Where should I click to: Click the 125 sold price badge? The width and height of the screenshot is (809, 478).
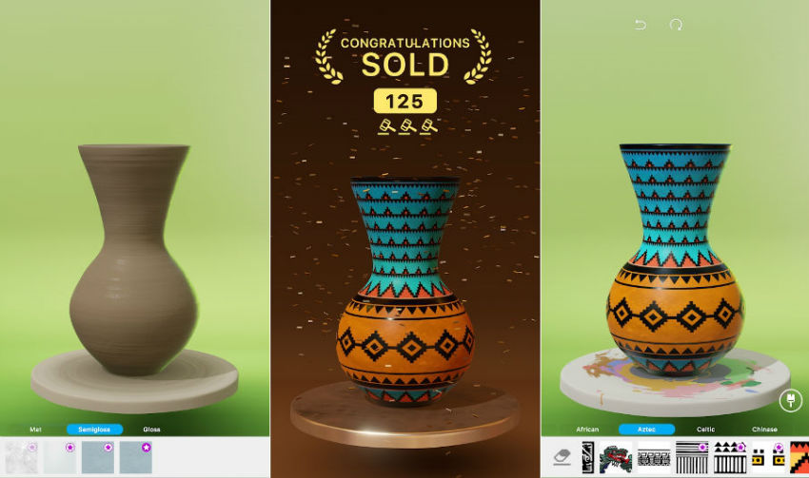click(x=405, y=101)
